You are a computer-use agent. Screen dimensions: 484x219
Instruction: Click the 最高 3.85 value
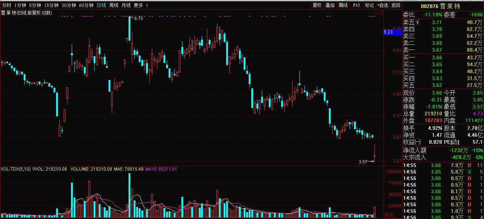[x=477, y=100]
